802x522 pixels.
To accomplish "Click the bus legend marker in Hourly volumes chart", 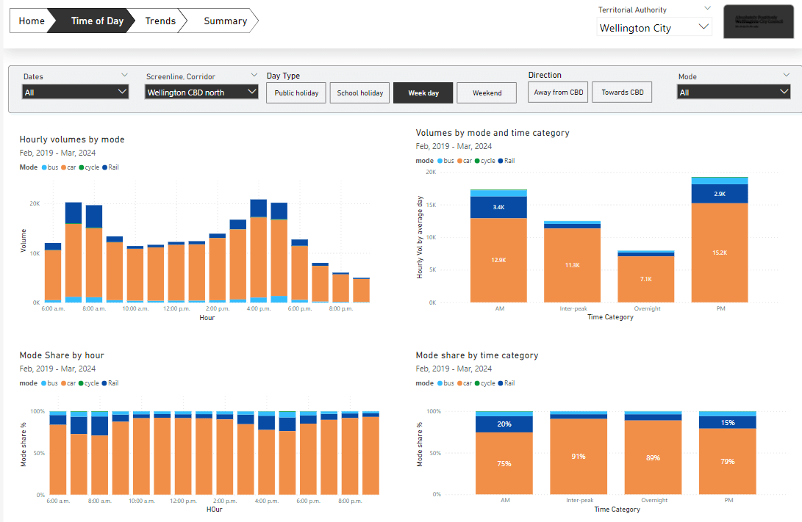I will click(43, 167).
